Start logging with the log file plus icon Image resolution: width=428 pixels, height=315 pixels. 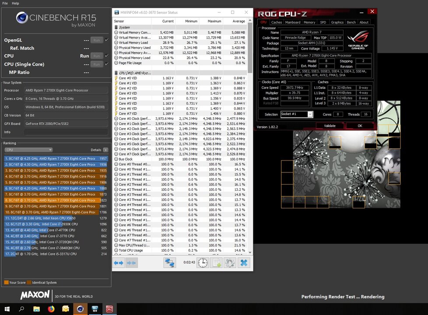(x=216, y=263)
